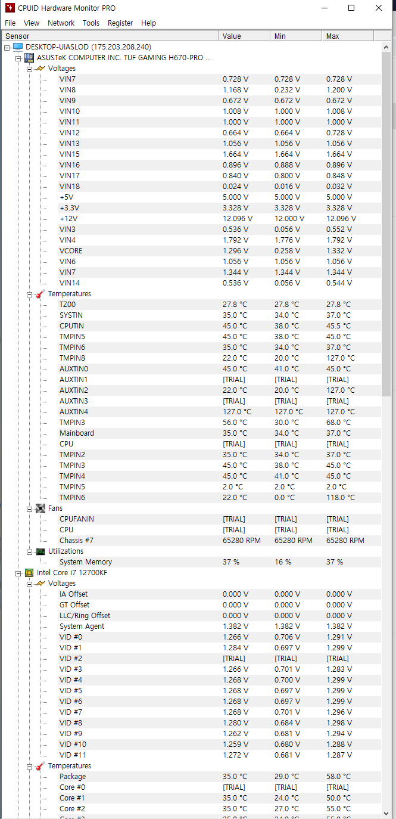Click the Fans category icon

click(40, 508)
